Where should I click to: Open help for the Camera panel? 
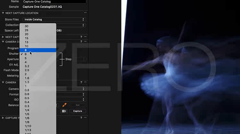81,82
